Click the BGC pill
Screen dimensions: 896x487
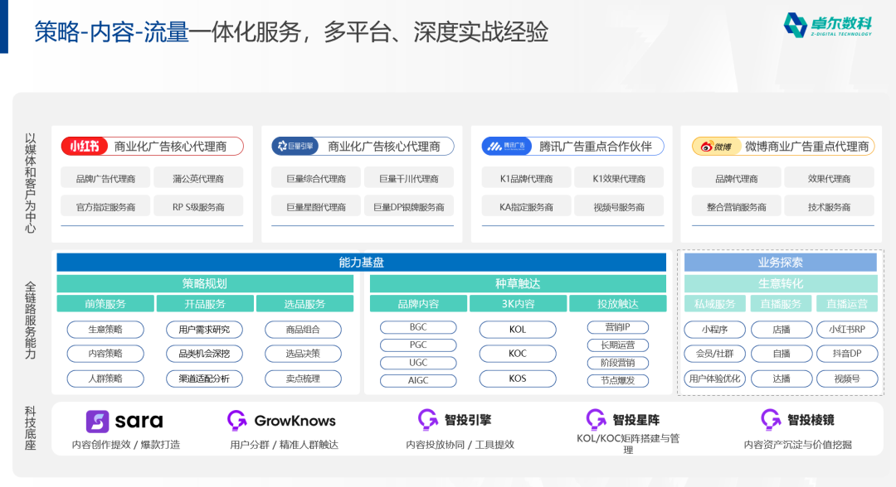(x=418, y=327)
